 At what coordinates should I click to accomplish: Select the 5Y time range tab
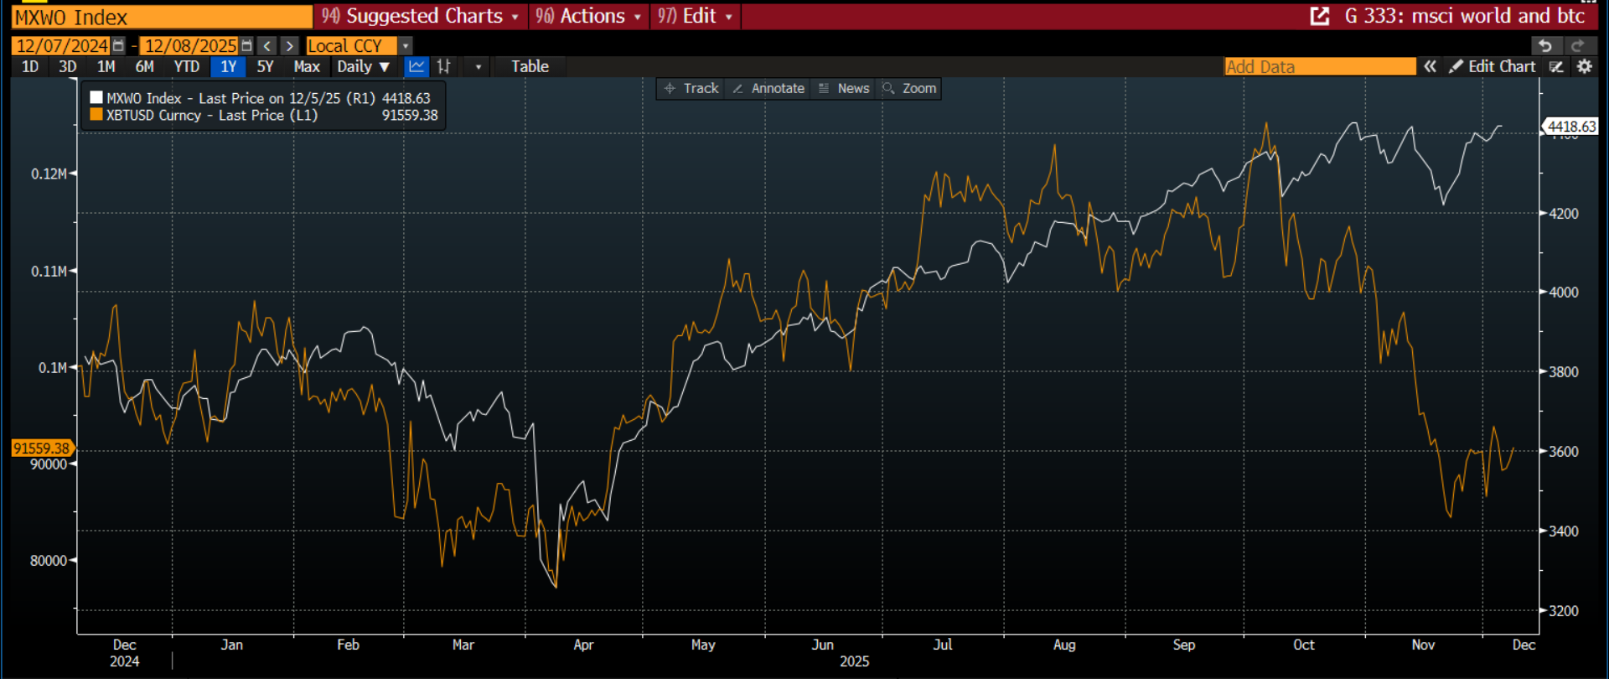pos(265,67)
